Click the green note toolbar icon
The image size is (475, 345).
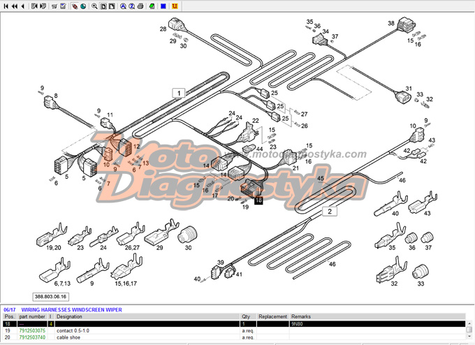pos(152,6)
